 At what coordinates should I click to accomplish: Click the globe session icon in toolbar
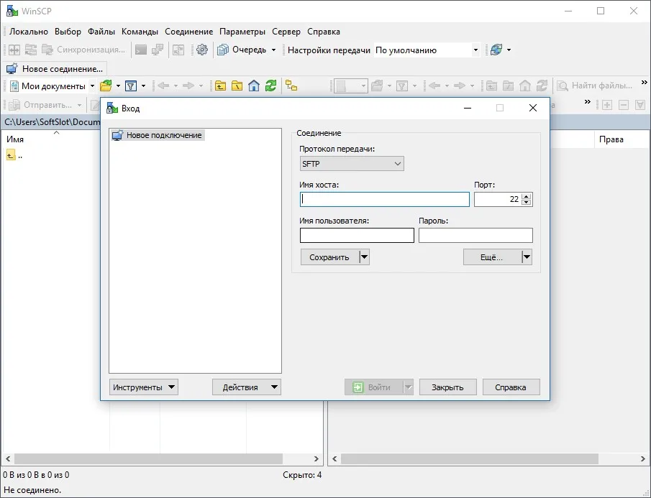coord(496,50)
